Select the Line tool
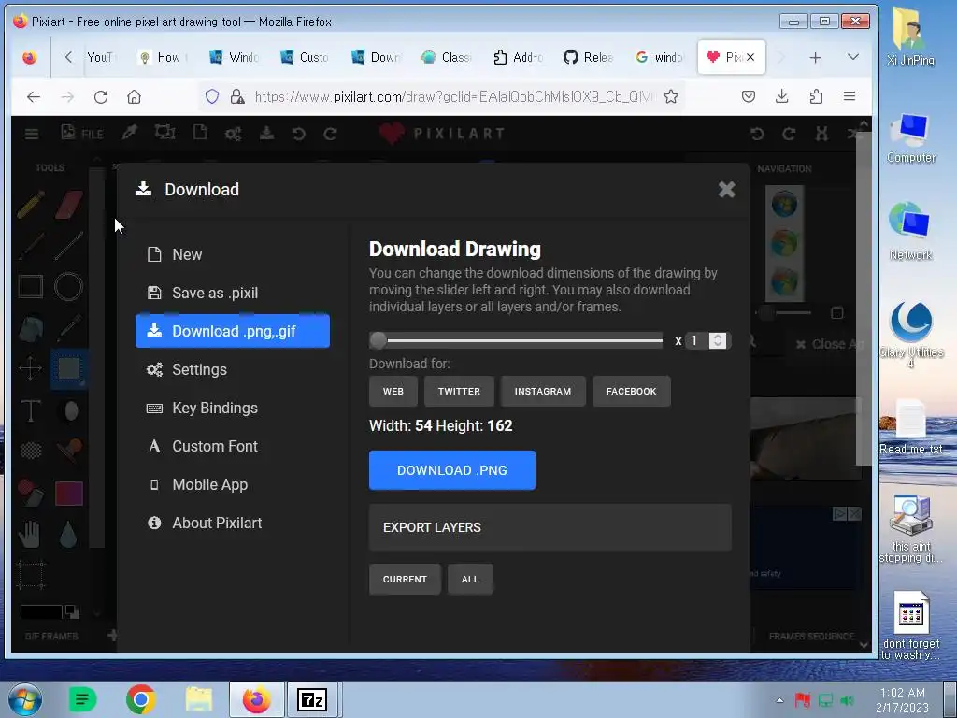 pos(68,246)
